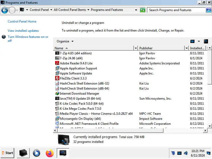
Task: Click the Impact Software publisher cell
Action: tap(151, 119)
